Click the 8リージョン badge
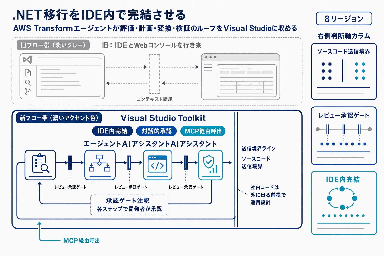This screenshot has height=256, width=384. [344, 19]
